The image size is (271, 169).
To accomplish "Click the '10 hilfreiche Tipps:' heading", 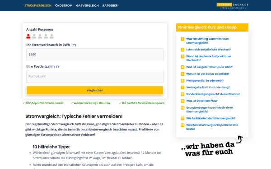I will click(51, 147).
